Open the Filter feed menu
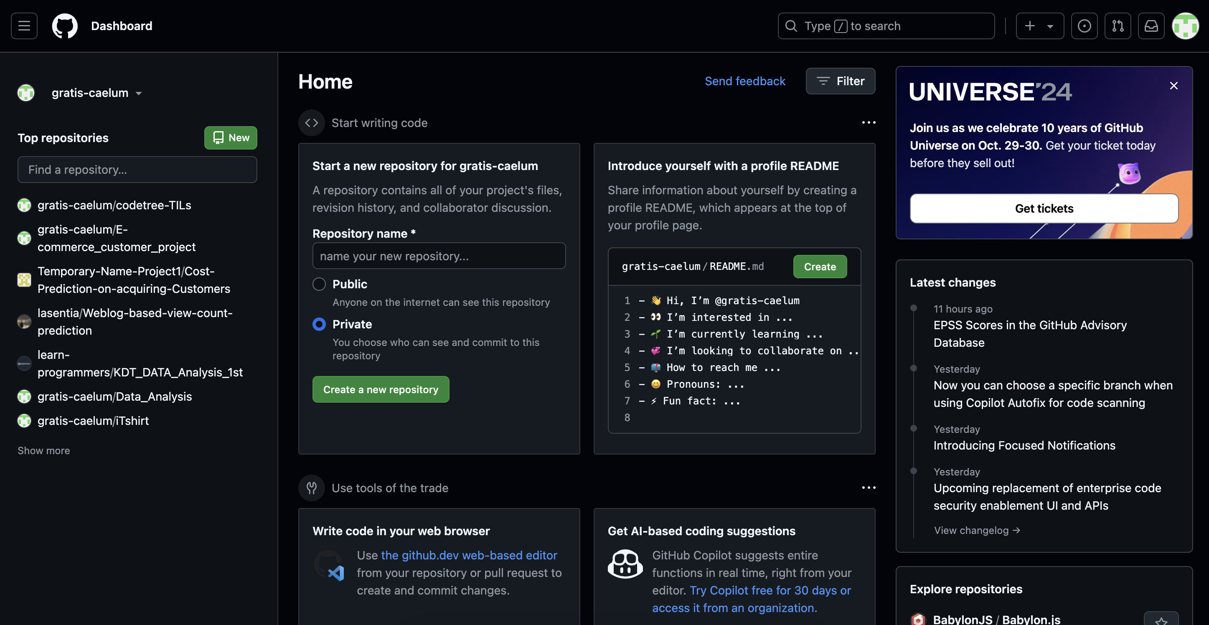Screen dimensions: 1209x625 click(x=840, y=81)
